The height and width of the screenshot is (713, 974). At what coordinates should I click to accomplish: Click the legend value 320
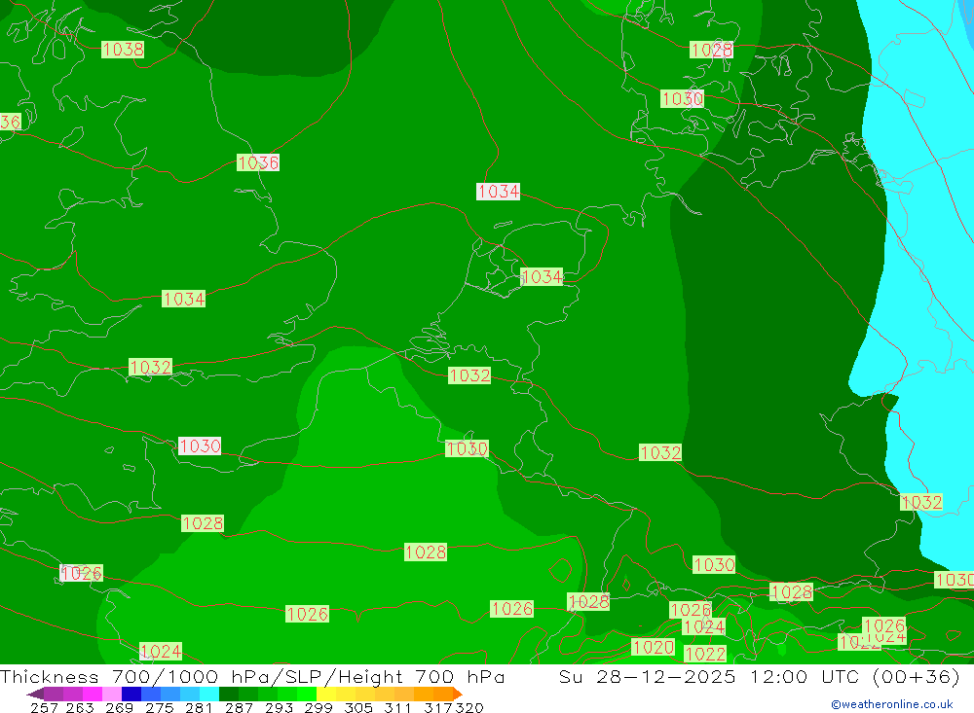(469, 707)
